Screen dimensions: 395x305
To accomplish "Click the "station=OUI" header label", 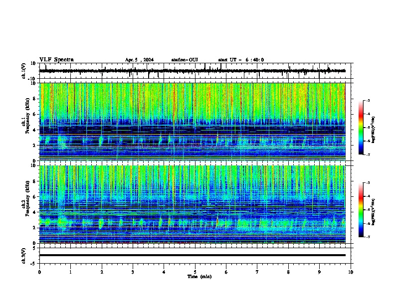I will click(x=185, y=60).
